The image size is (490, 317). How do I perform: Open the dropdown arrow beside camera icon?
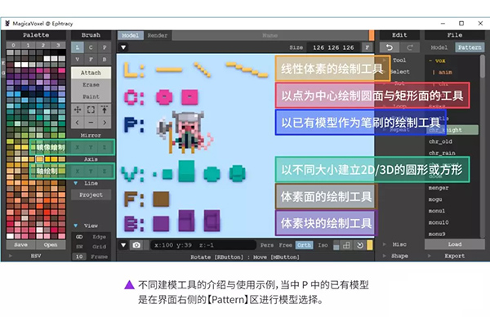[123, 245]
